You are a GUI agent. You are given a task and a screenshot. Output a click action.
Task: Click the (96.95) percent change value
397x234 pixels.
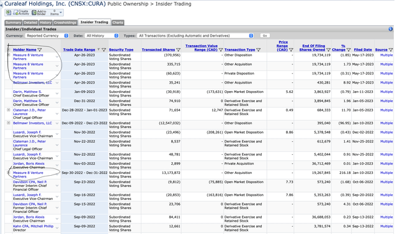pos(345,123)
